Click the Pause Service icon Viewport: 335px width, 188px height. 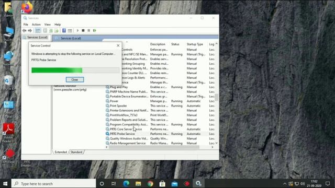88,31
